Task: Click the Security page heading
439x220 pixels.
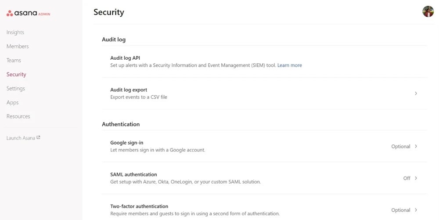Action: click(x=108, y=12)
